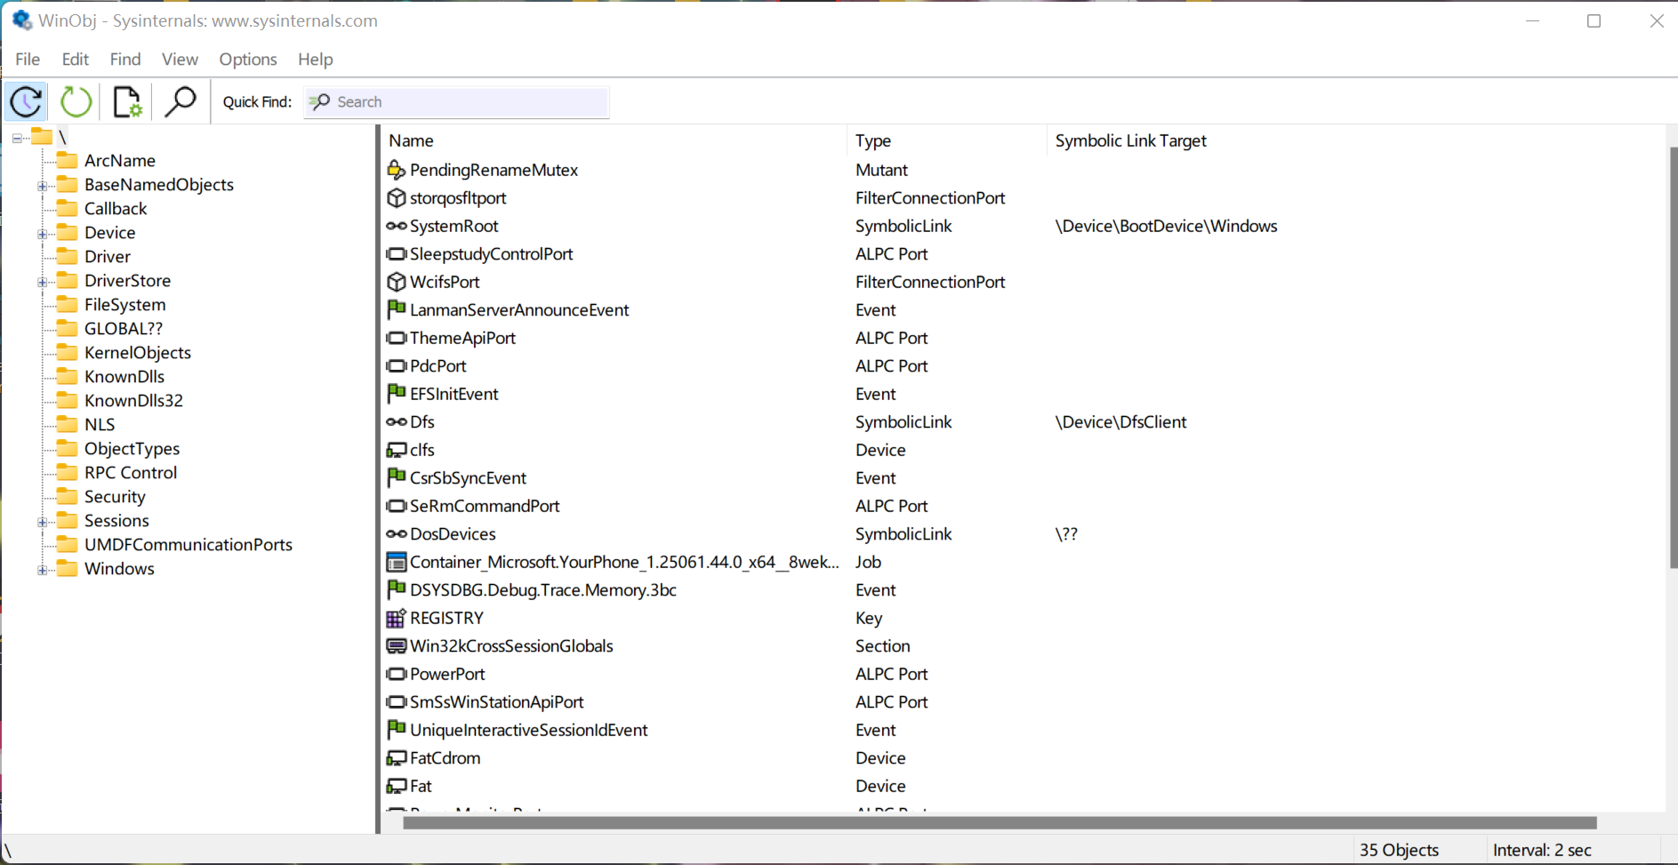Select the REGISTRY key icon
The image size is (1678, 865).
tap(397, 618)
